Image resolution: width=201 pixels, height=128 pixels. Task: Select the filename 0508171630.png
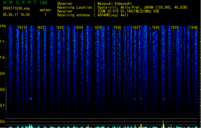pos(16,8)
